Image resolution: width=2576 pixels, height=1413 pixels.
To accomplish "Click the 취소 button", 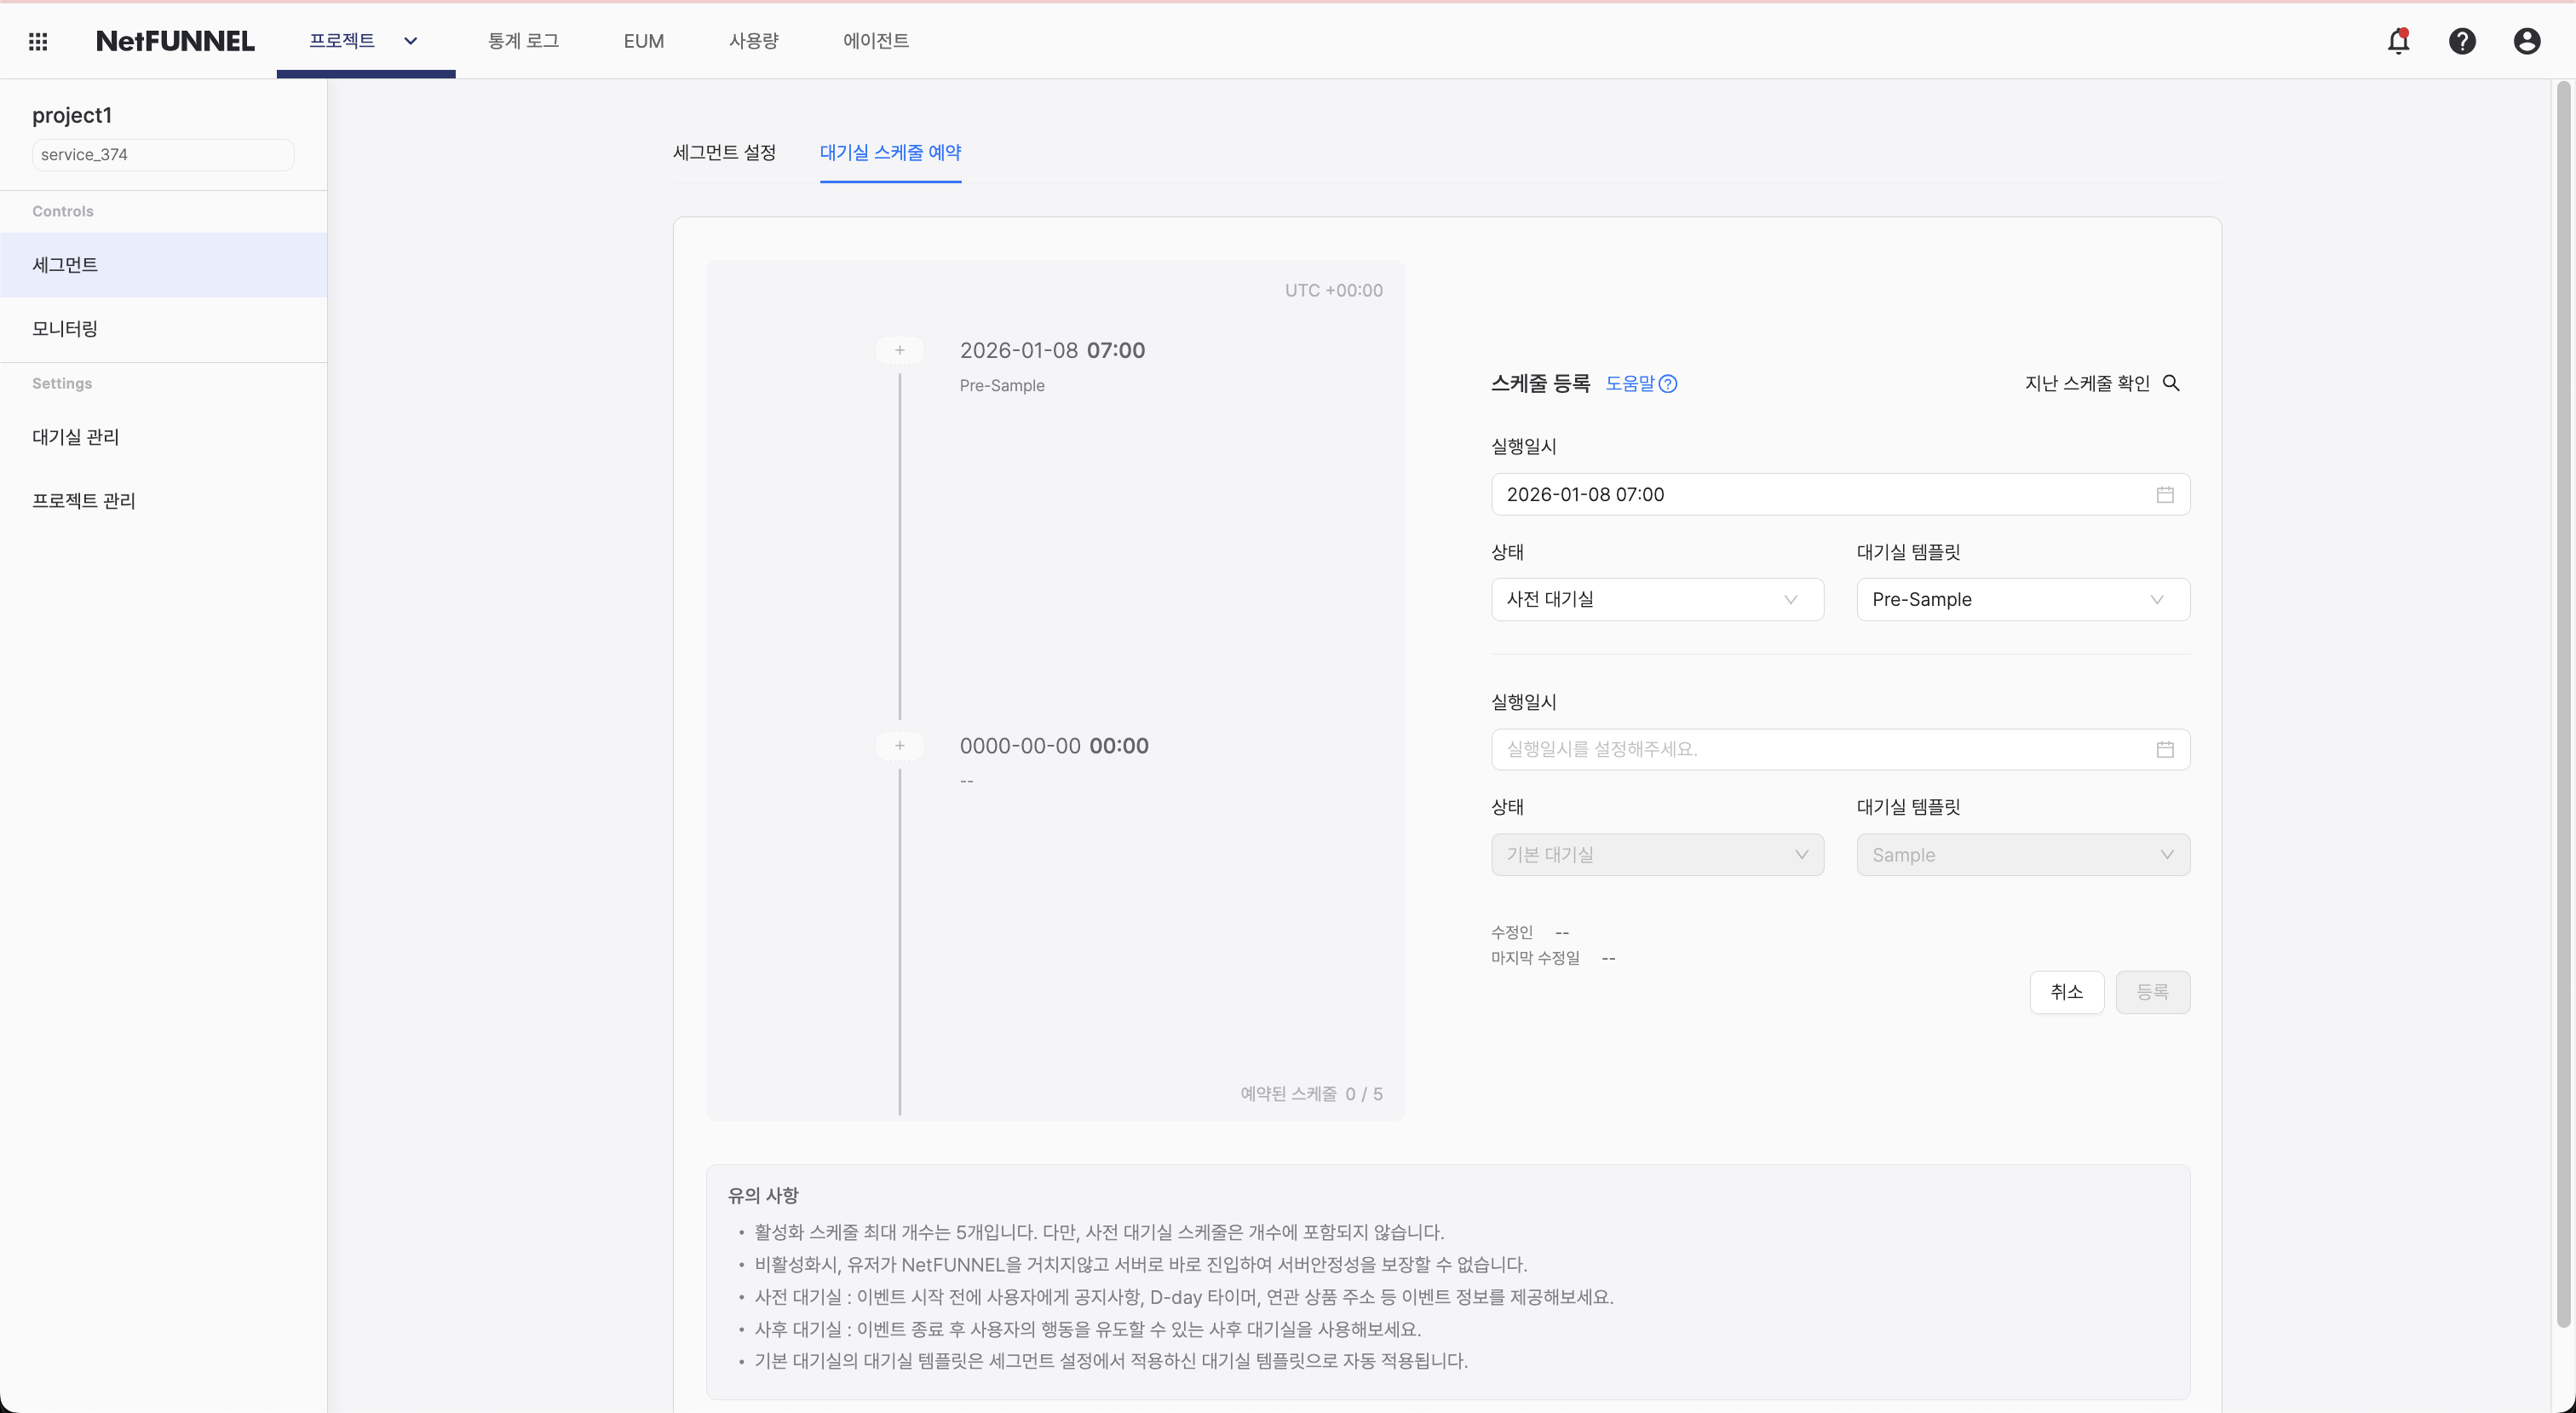I will click(2067, 992).
